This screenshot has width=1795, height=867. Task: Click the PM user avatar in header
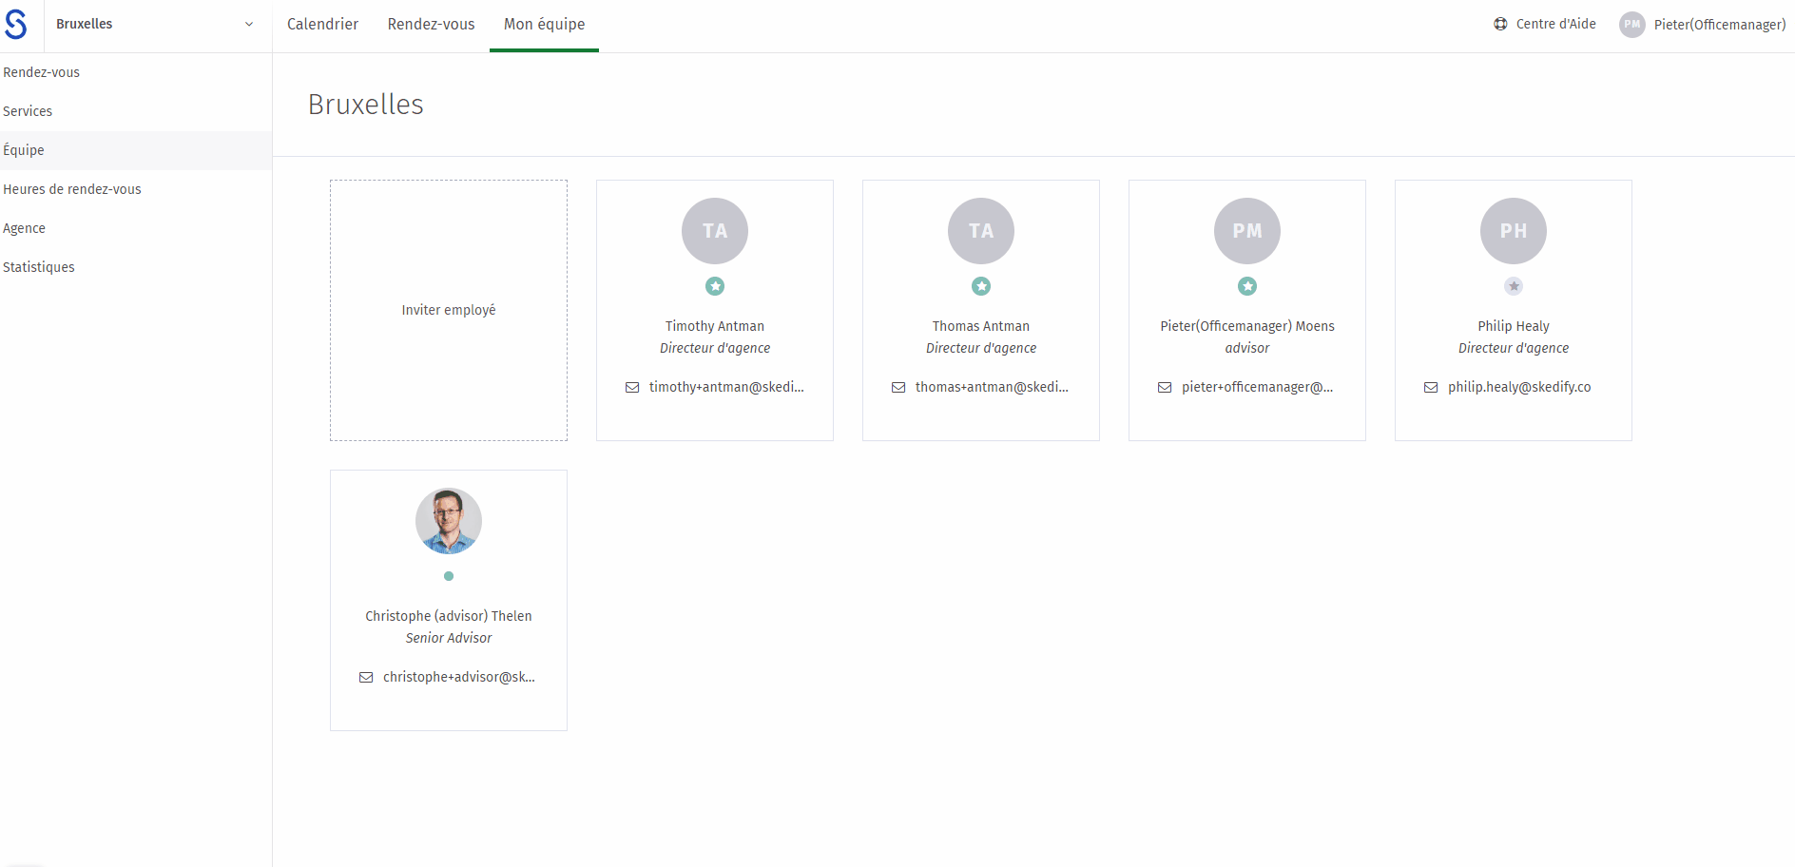pos(1632,25)
